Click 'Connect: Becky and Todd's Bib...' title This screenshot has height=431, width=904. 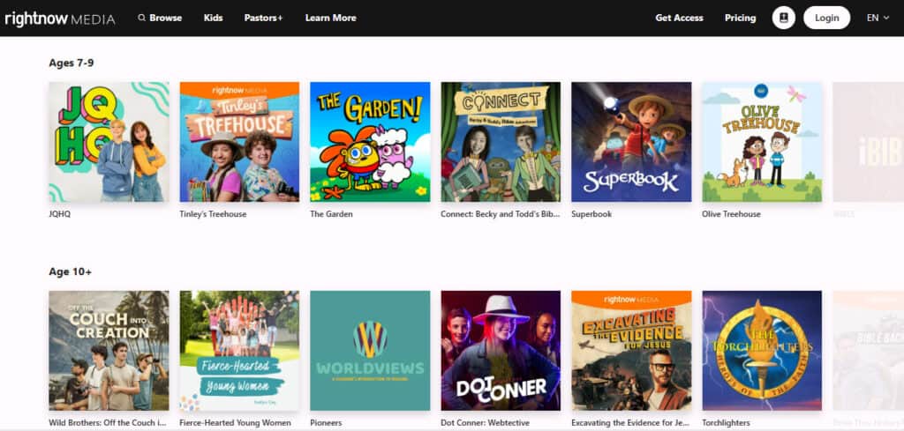pos(501,214)
